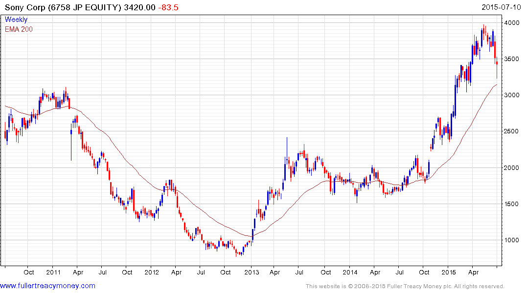The width and height of the screenshot is (526, 293).
Task: Click the price change value -83.5
Action: [168, 7]
